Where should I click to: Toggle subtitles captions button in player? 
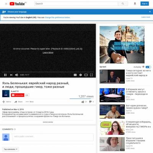[x=75, y=75]
